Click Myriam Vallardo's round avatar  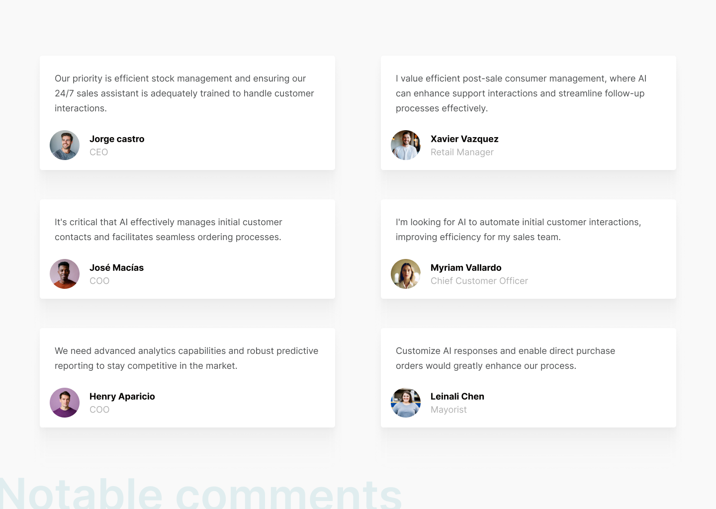coord(406,274)
